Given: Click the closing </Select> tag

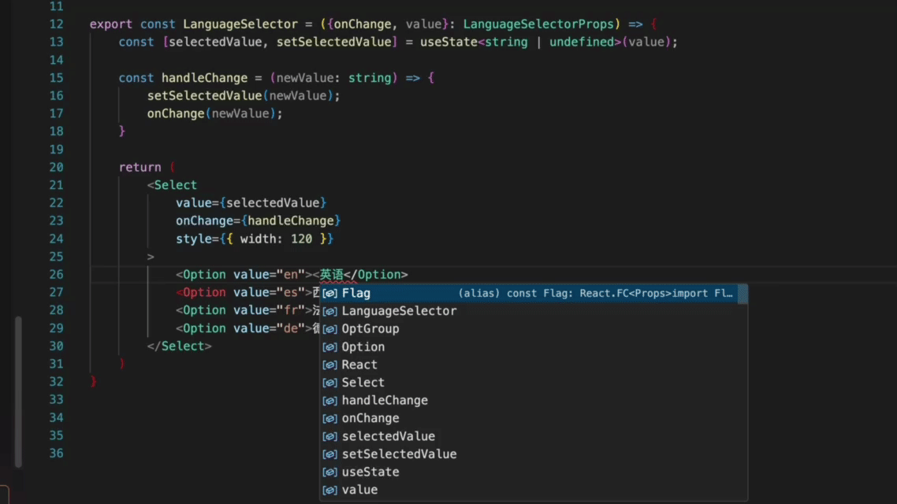Looking at the screenshot, I should (179, 346).
